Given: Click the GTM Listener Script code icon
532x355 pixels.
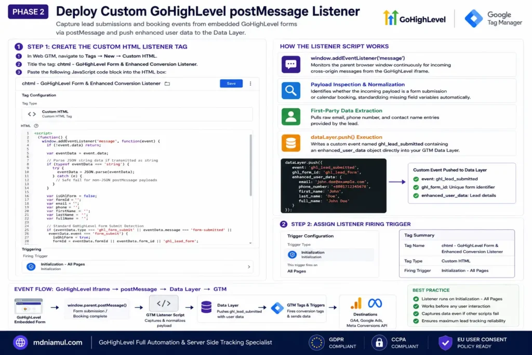Looking at the screenshot, I should 164,304.
